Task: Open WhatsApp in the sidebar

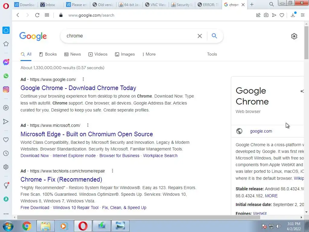Action: pyautogui.click(x=6, y=76)
